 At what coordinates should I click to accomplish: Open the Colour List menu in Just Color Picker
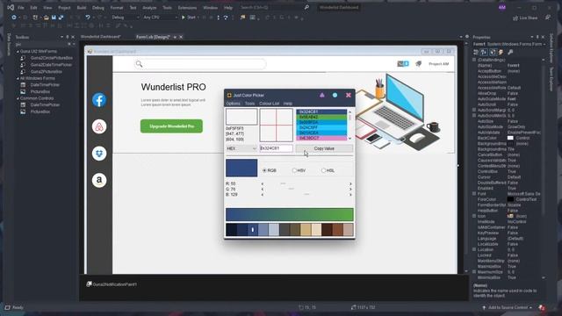pos(270,104)
